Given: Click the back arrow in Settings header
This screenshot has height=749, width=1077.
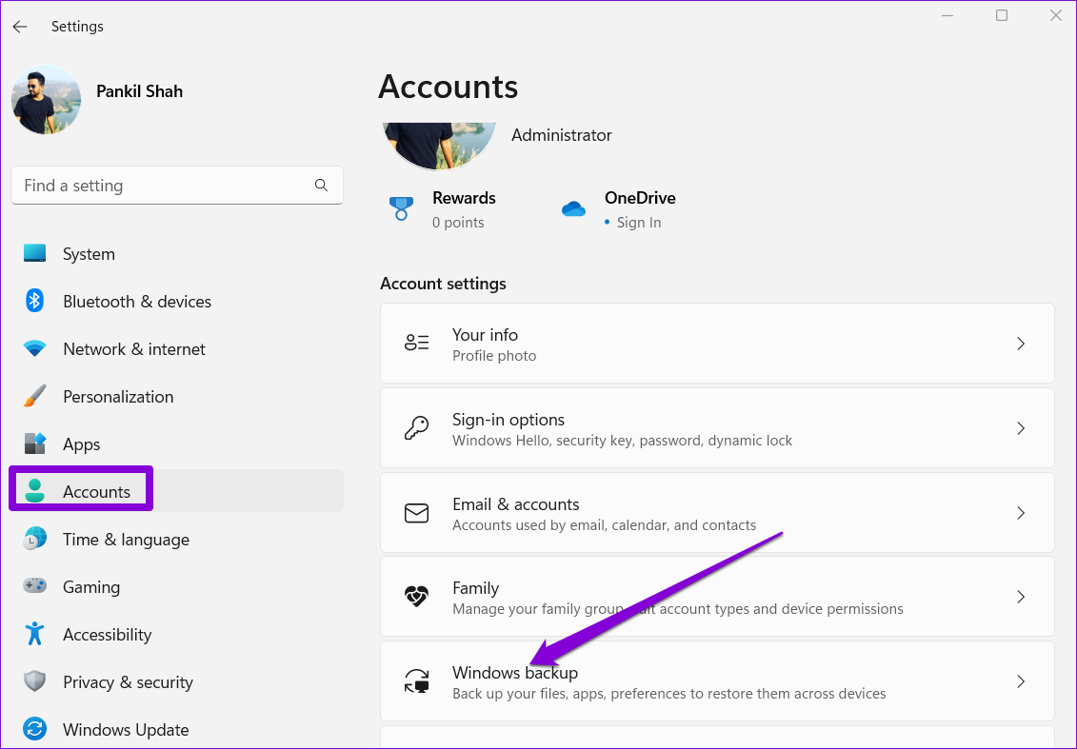Looking at the screenshot, I should click(x=20, y=27).
